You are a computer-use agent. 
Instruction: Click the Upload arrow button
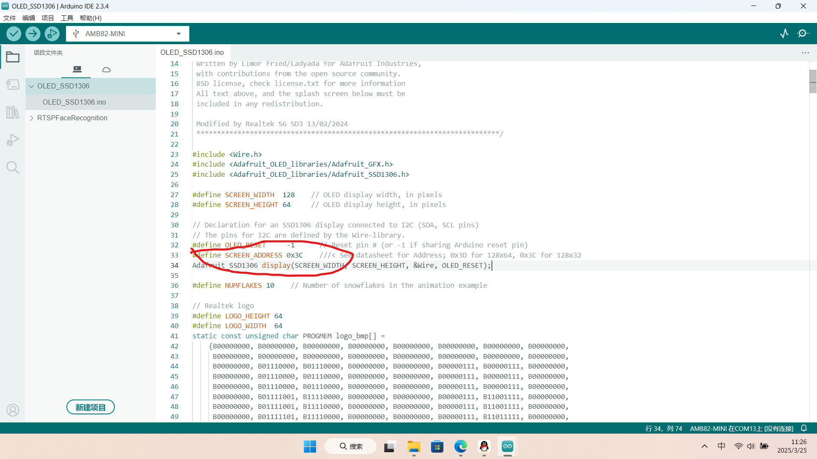click(33, 34)
